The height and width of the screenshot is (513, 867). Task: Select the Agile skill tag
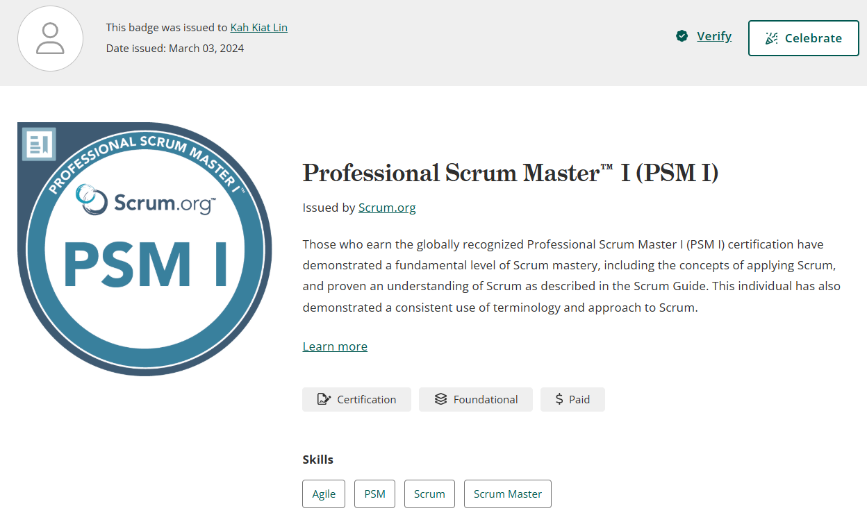click(324, 494)
